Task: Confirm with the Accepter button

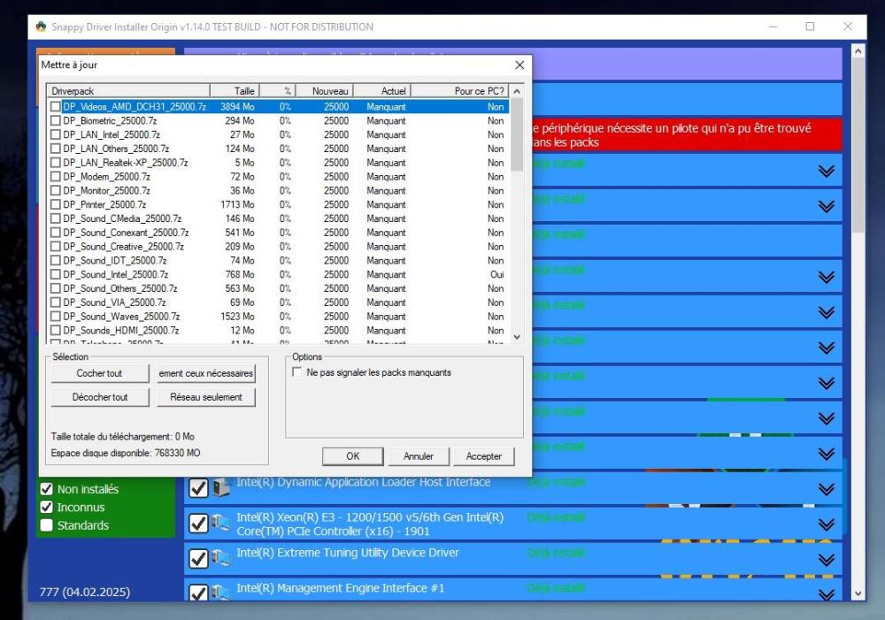Action: [x=484, y=456]
